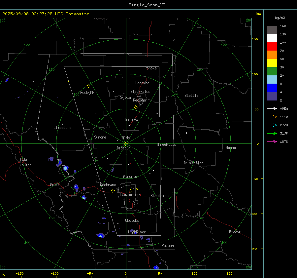Click the orange 111V arrow in legend
297x278 pixels.
272,117
